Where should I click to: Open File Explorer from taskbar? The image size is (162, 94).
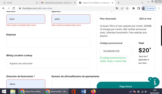pyautogui.click(x=13, y=91)
